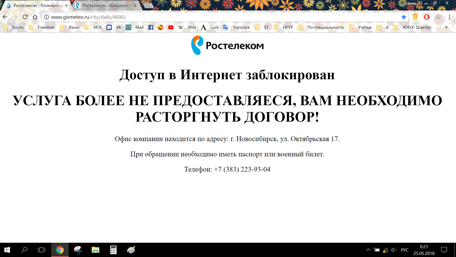
Task: Switch the РУС input language indicator
Action: (404, 250)
